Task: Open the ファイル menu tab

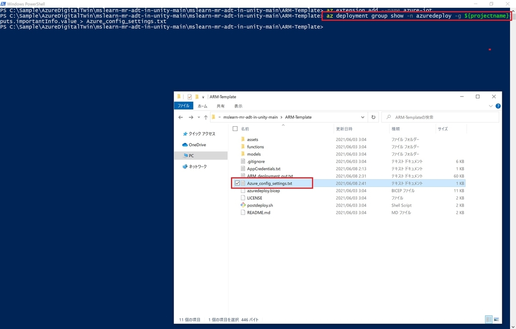Action: tap(183, 106)
